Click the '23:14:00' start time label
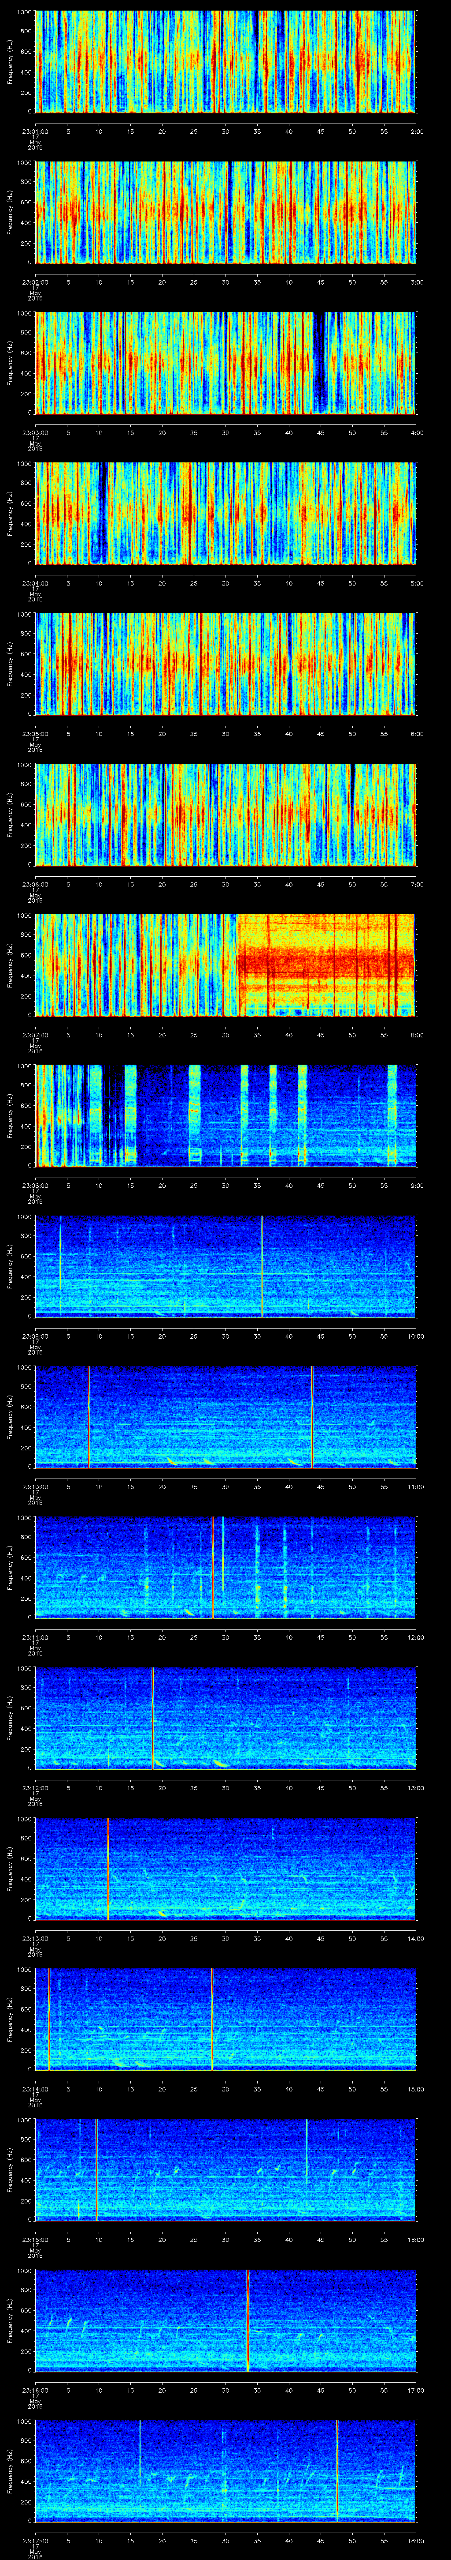 (36, 2088)
